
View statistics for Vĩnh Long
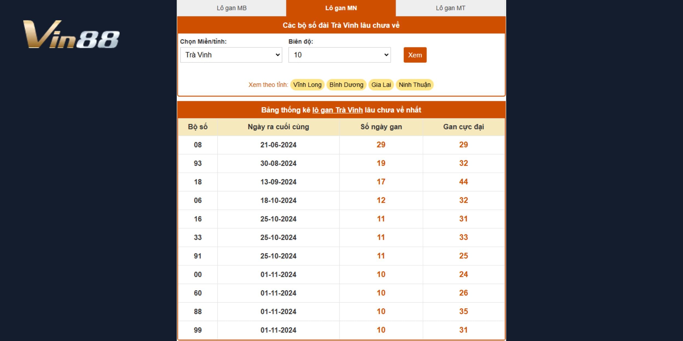coord(307,85)
